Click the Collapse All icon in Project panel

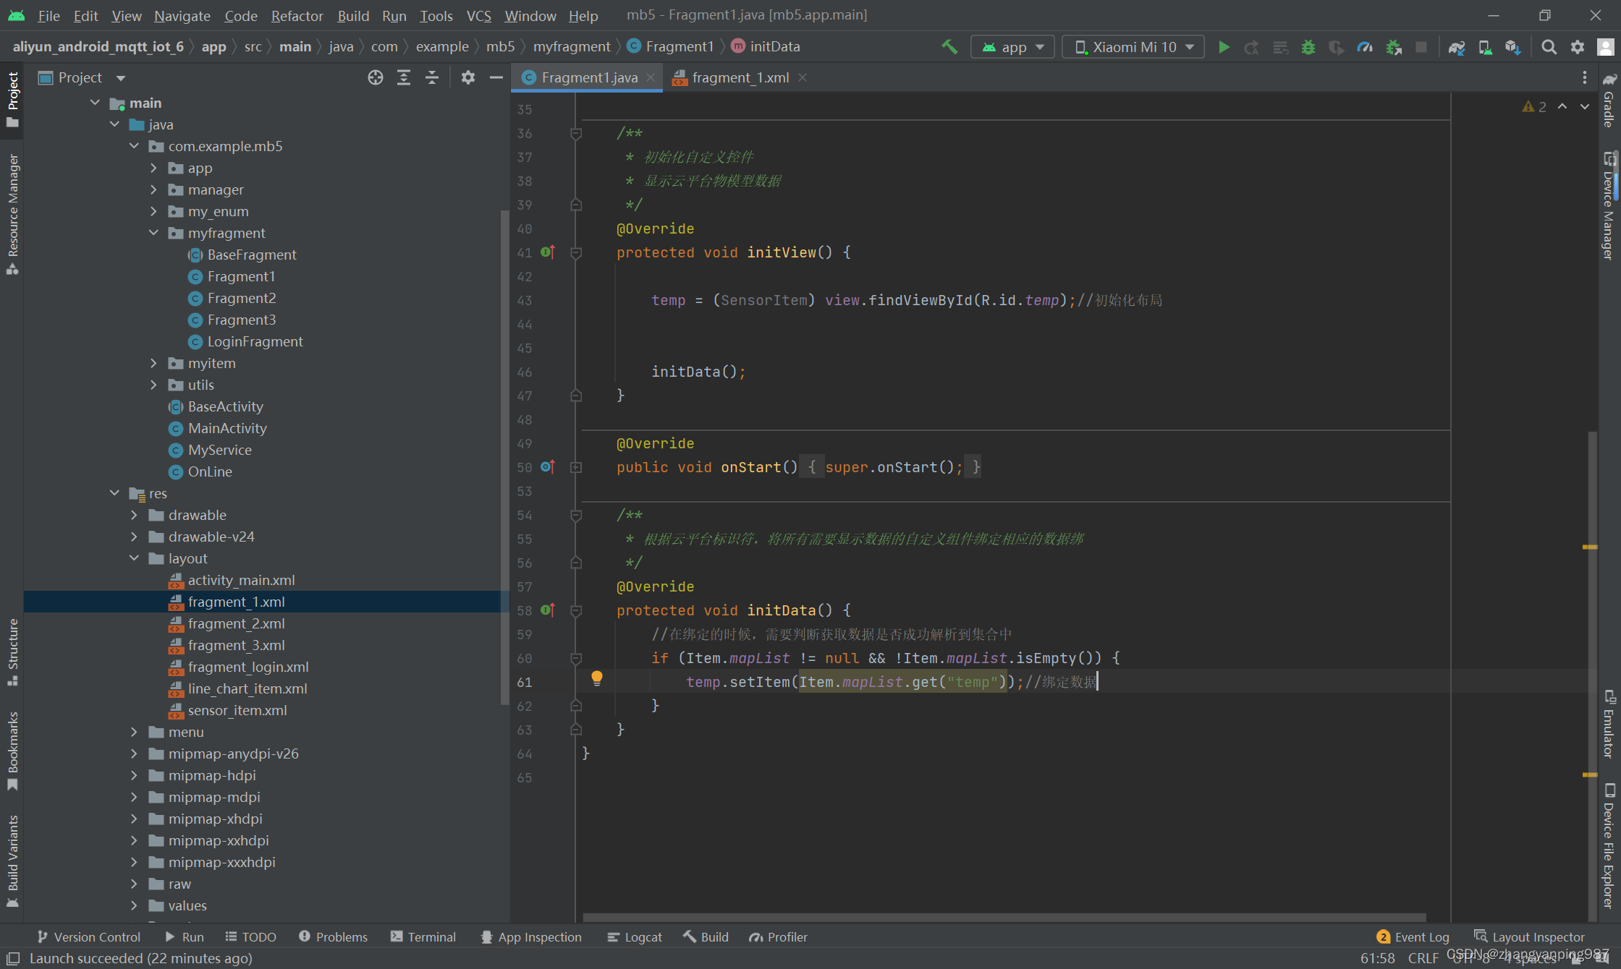click(x=432, y=77)
